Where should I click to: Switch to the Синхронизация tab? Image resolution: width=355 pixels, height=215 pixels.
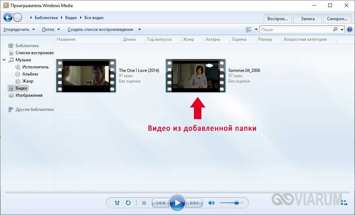click(x=337, y=18)
